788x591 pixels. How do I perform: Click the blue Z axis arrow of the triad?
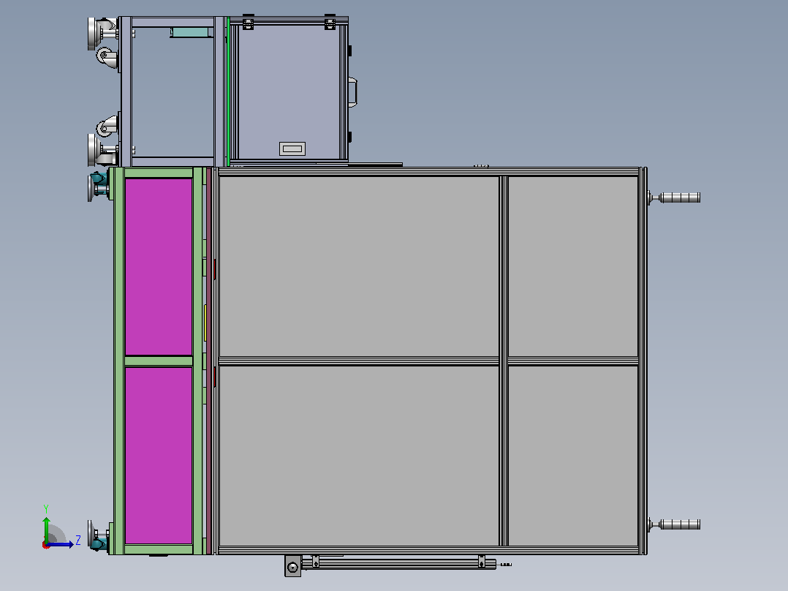[61, 544]
